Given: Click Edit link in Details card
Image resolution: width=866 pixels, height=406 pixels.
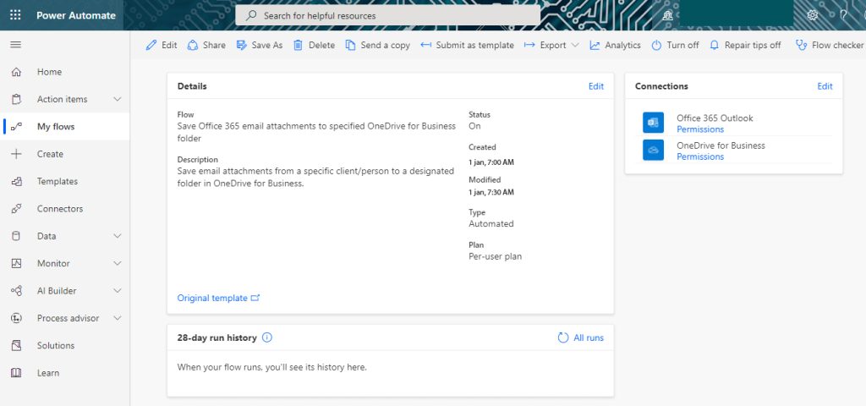Looking at the screenshot, I should (x=596, y=86).
